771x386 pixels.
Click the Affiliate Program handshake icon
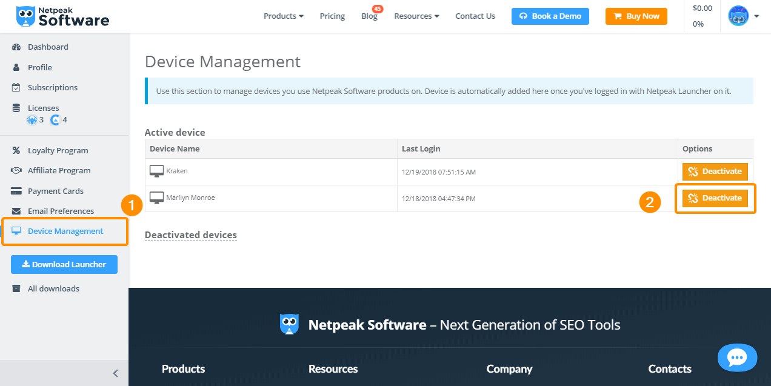pos(16,171)
